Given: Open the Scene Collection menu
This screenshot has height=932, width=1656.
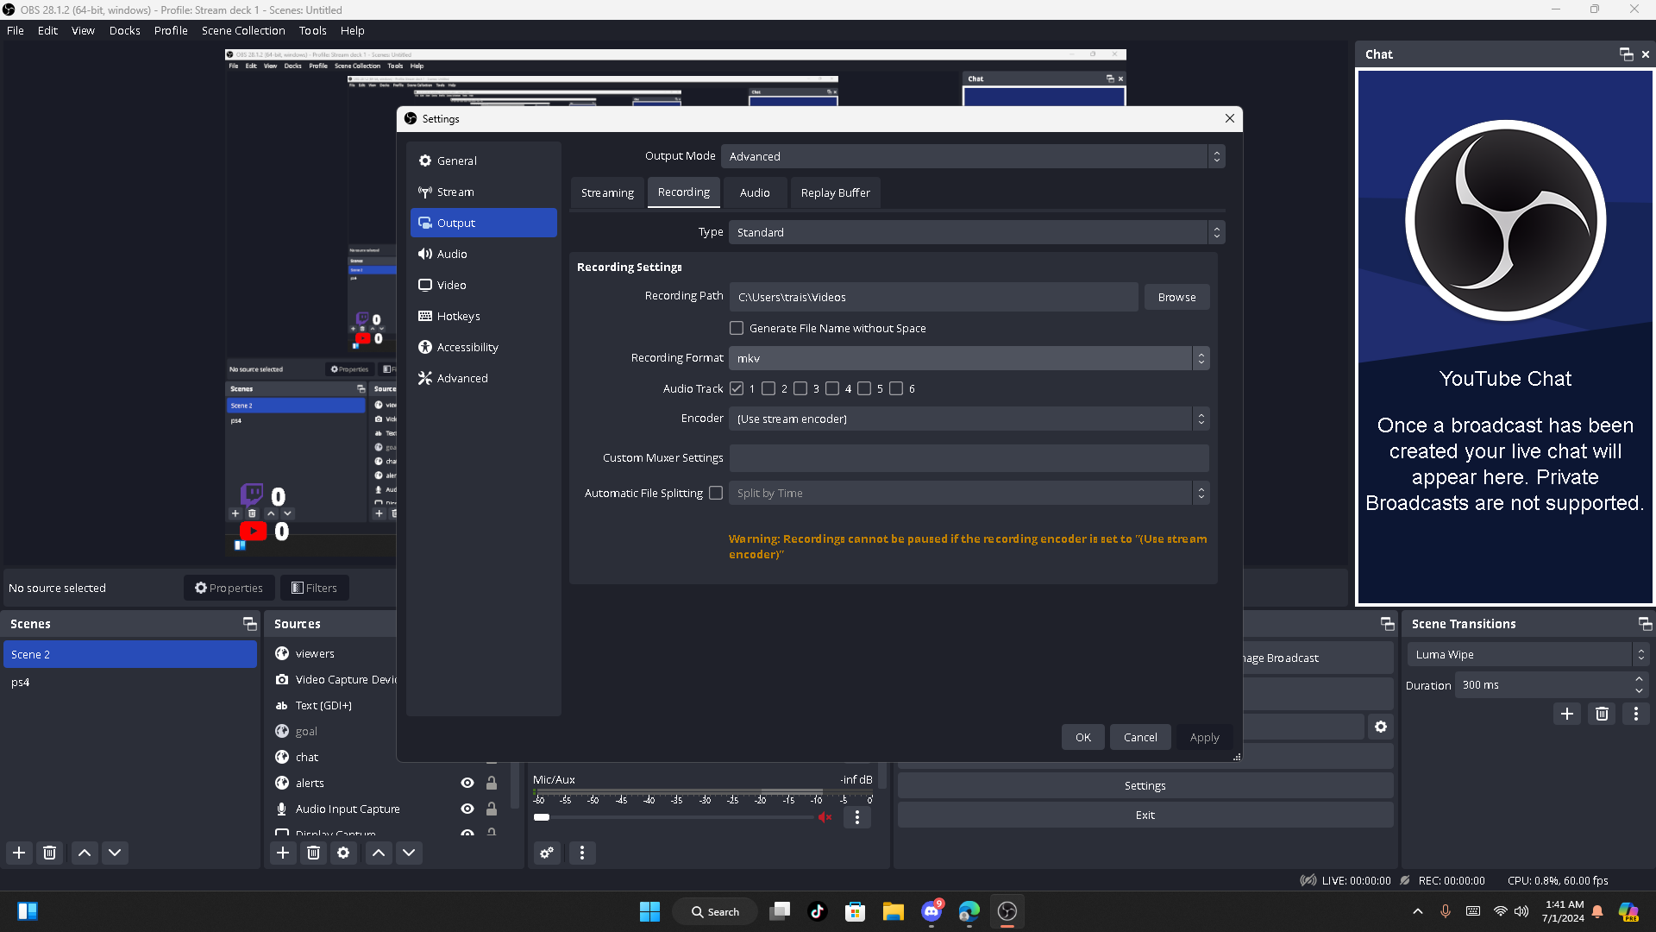Looking at the screenshot, I should 243,30.
